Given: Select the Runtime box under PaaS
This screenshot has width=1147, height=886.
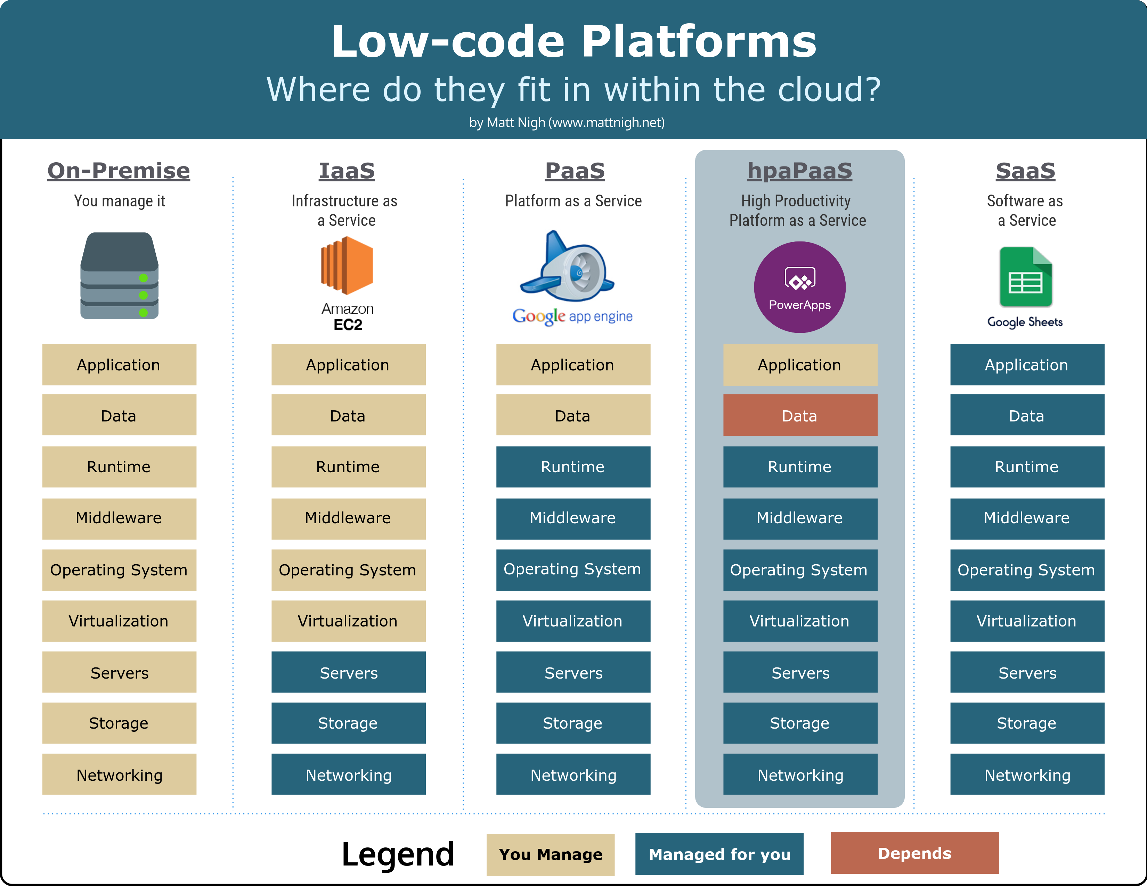Looking at the screenshot, I should (x=573, y=467).
